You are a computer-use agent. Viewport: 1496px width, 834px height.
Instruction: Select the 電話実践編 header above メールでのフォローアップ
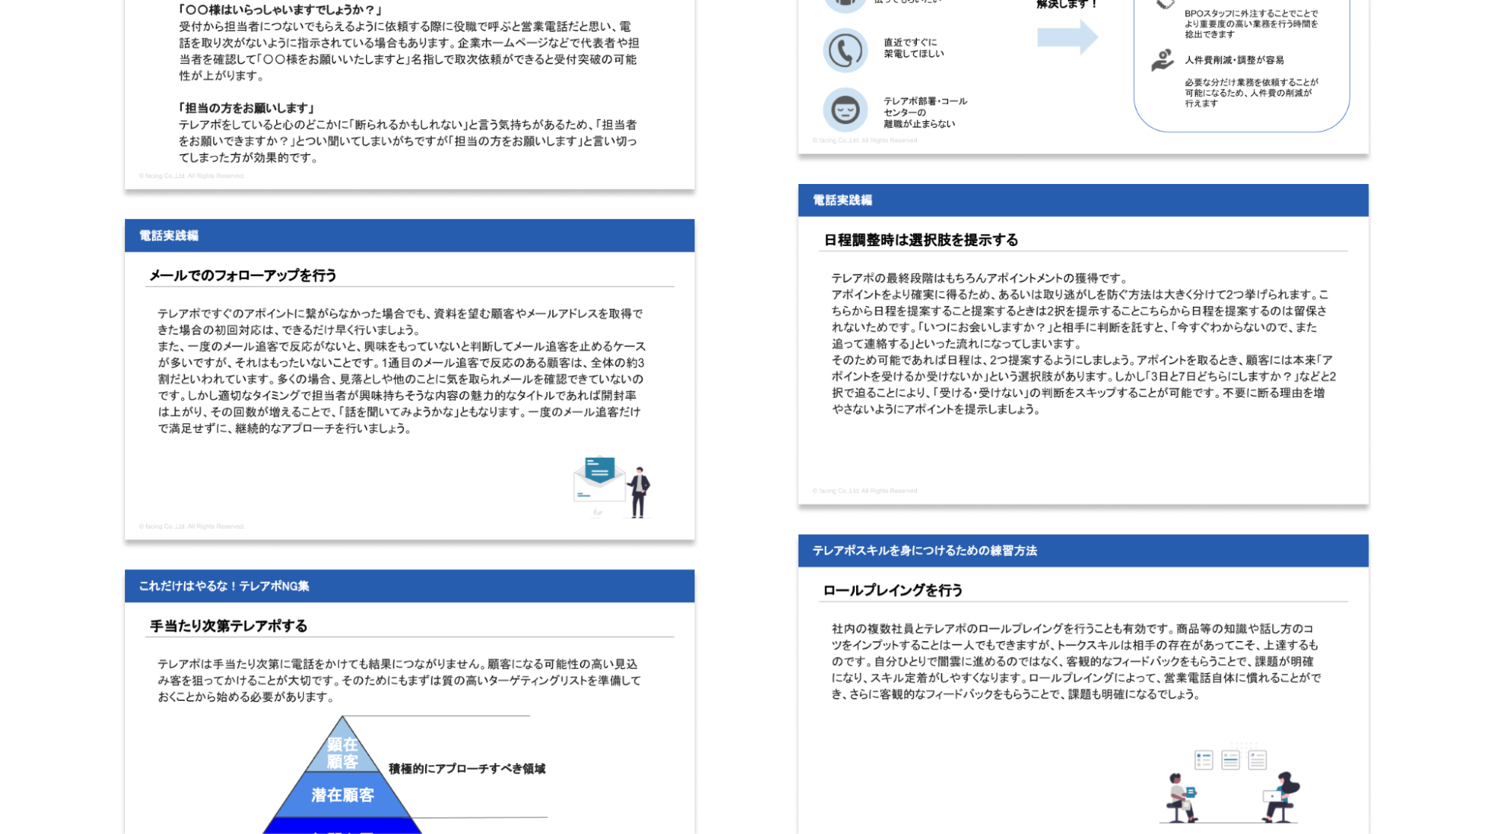click(168, 236)
